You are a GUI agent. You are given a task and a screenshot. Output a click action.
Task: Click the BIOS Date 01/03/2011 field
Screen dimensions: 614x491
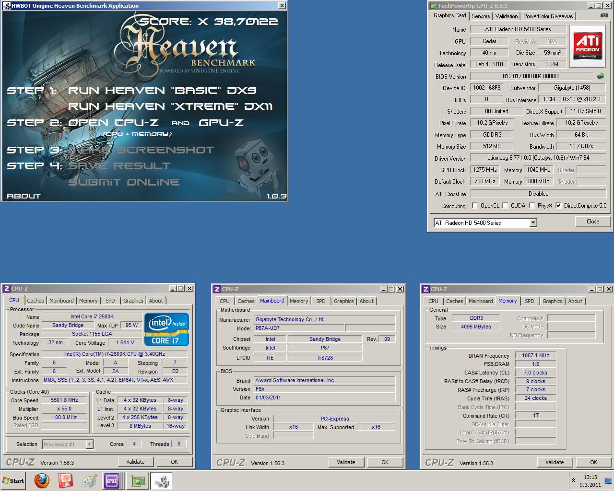tap(325, 397)
